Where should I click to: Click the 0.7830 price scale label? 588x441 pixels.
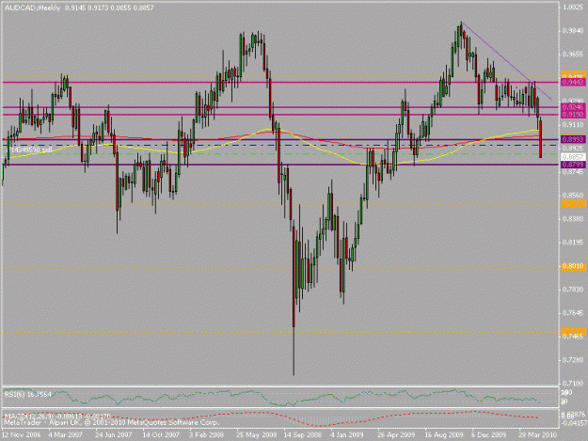pyautogui.click(x=573, y=290)
